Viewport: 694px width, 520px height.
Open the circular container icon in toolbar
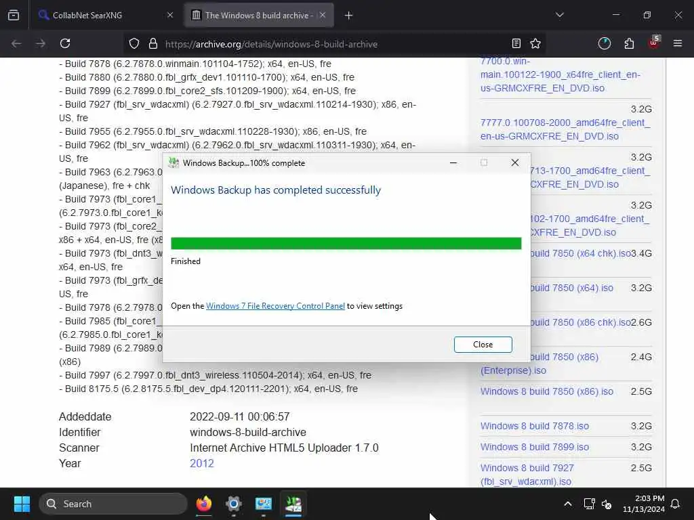click(x=604, y=43)
